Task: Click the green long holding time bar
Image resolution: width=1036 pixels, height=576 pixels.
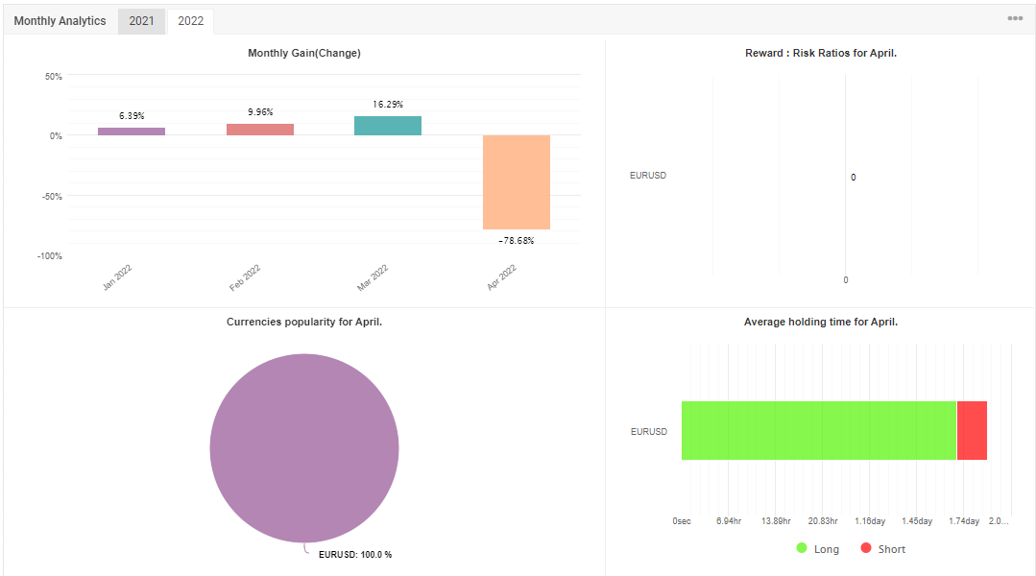Action: pyautogui.click(x=819, y=430)
